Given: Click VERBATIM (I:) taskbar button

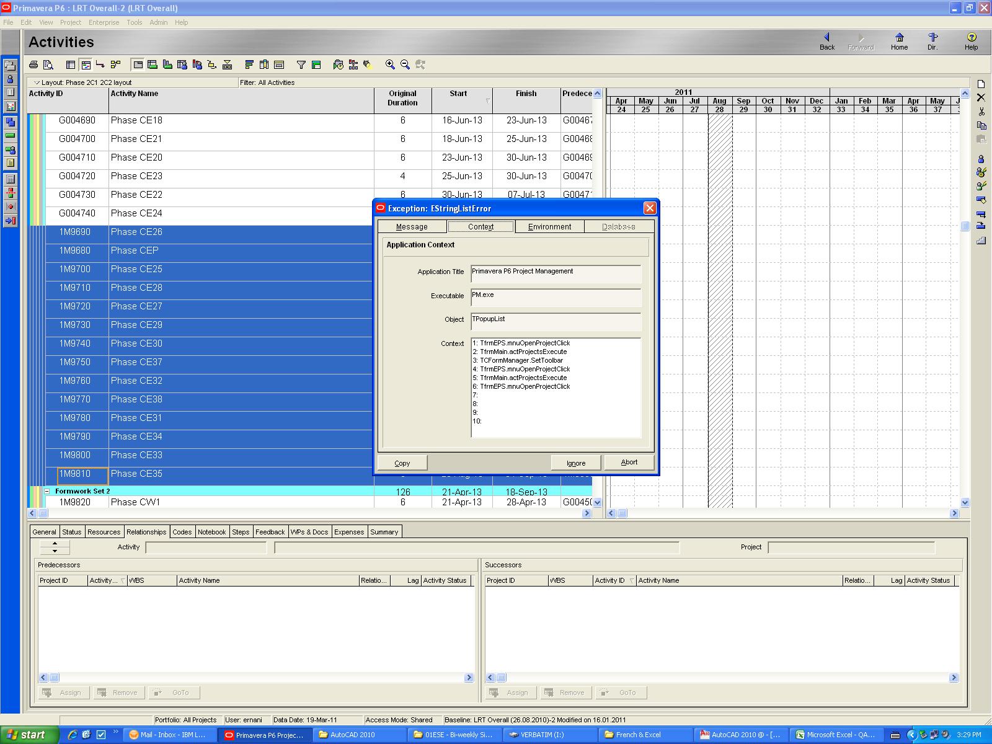Looking at the screenshot, I should tap(550, 735).
